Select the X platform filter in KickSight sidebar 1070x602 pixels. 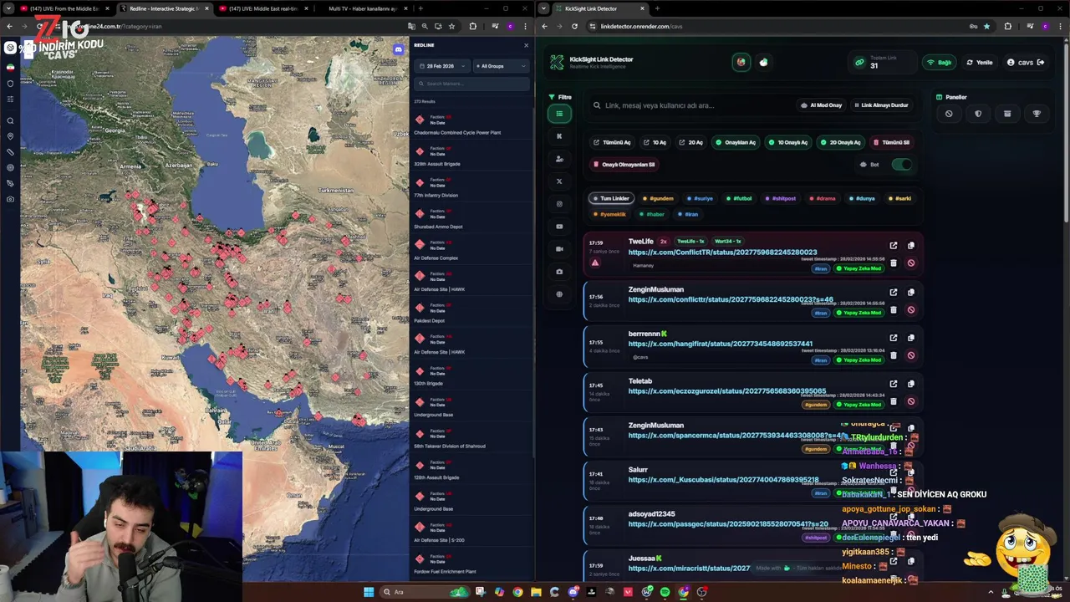tap(559, 181)
